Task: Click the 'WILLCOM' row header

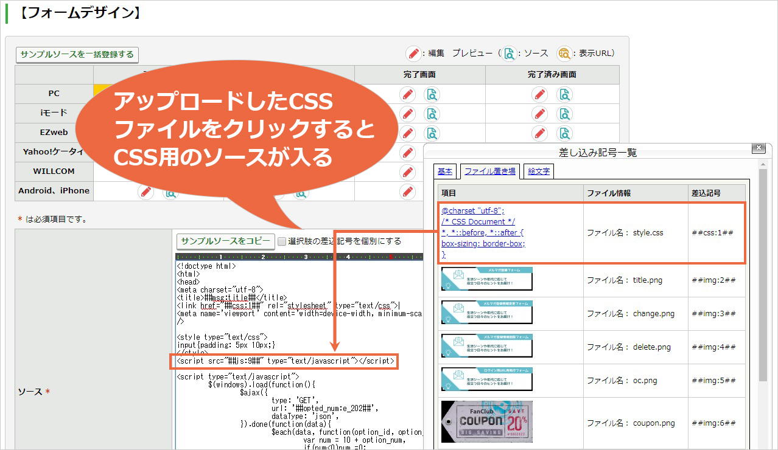Action: tap(54, 171)
